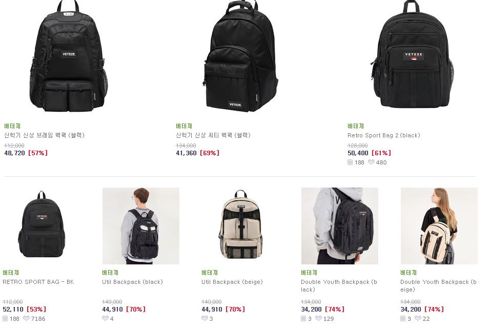Open Retro Sport Bag 2 (black) title link
The height and width of the screenshot is (330, 490).
click(384, 135)
